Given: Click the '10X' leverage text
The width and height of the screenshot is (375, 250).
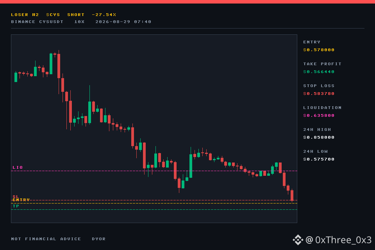Looking at the screenshot, I should pyautogui.click(x=79, y=22).
